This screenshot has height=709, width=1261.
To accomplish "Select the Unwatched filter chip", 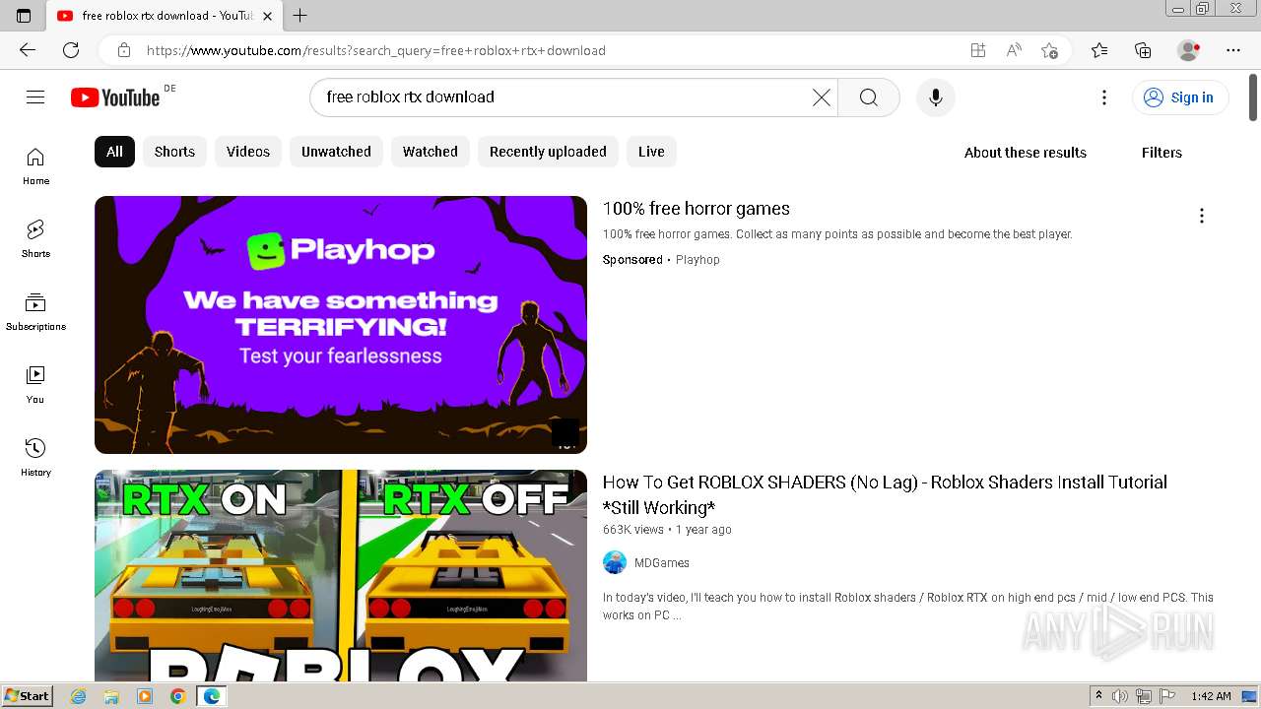I will (336, 152).
